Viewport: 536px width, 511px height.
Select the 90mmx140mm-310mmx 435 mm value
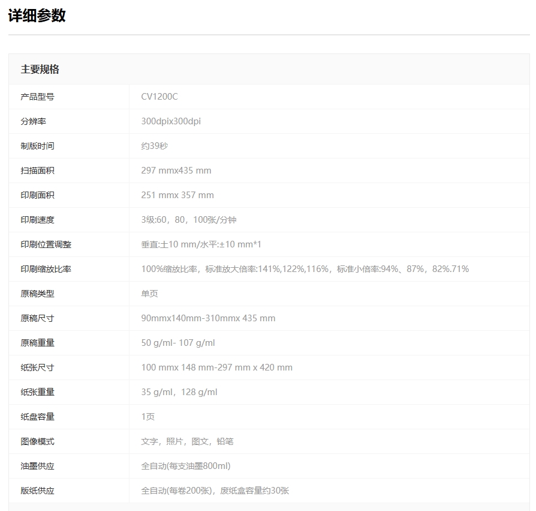208,319
